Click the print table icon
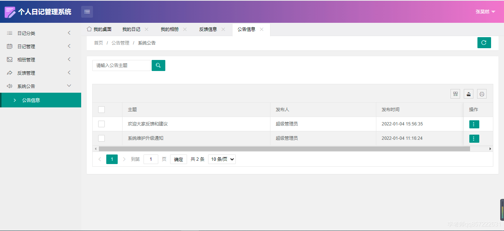The height and width of the screenshot is (231, 504). [x=482, y=94]
